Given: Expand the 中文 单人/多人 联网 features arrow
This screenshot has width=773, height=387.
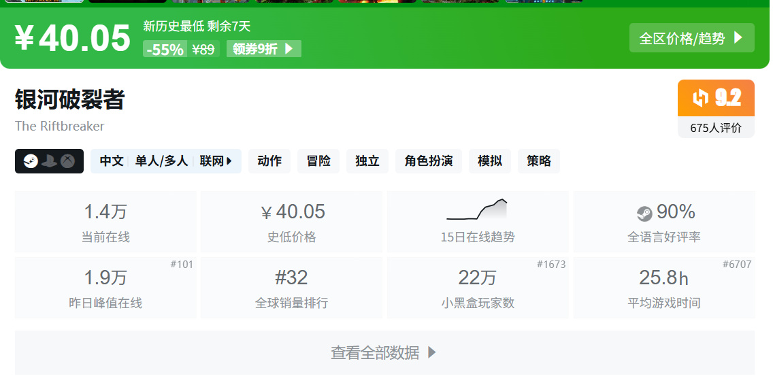Looking at the screenshot, I should 229,161.
